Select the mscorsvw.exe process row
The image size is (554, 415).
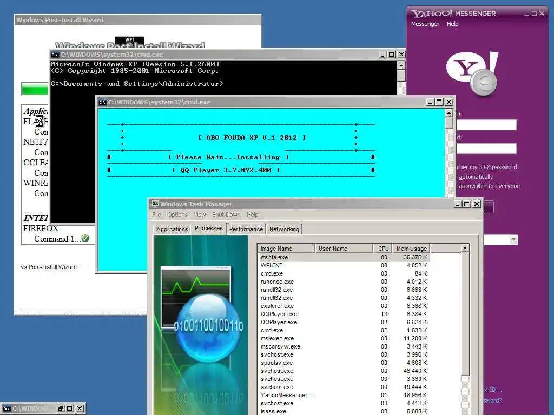[x=344, y=346]
